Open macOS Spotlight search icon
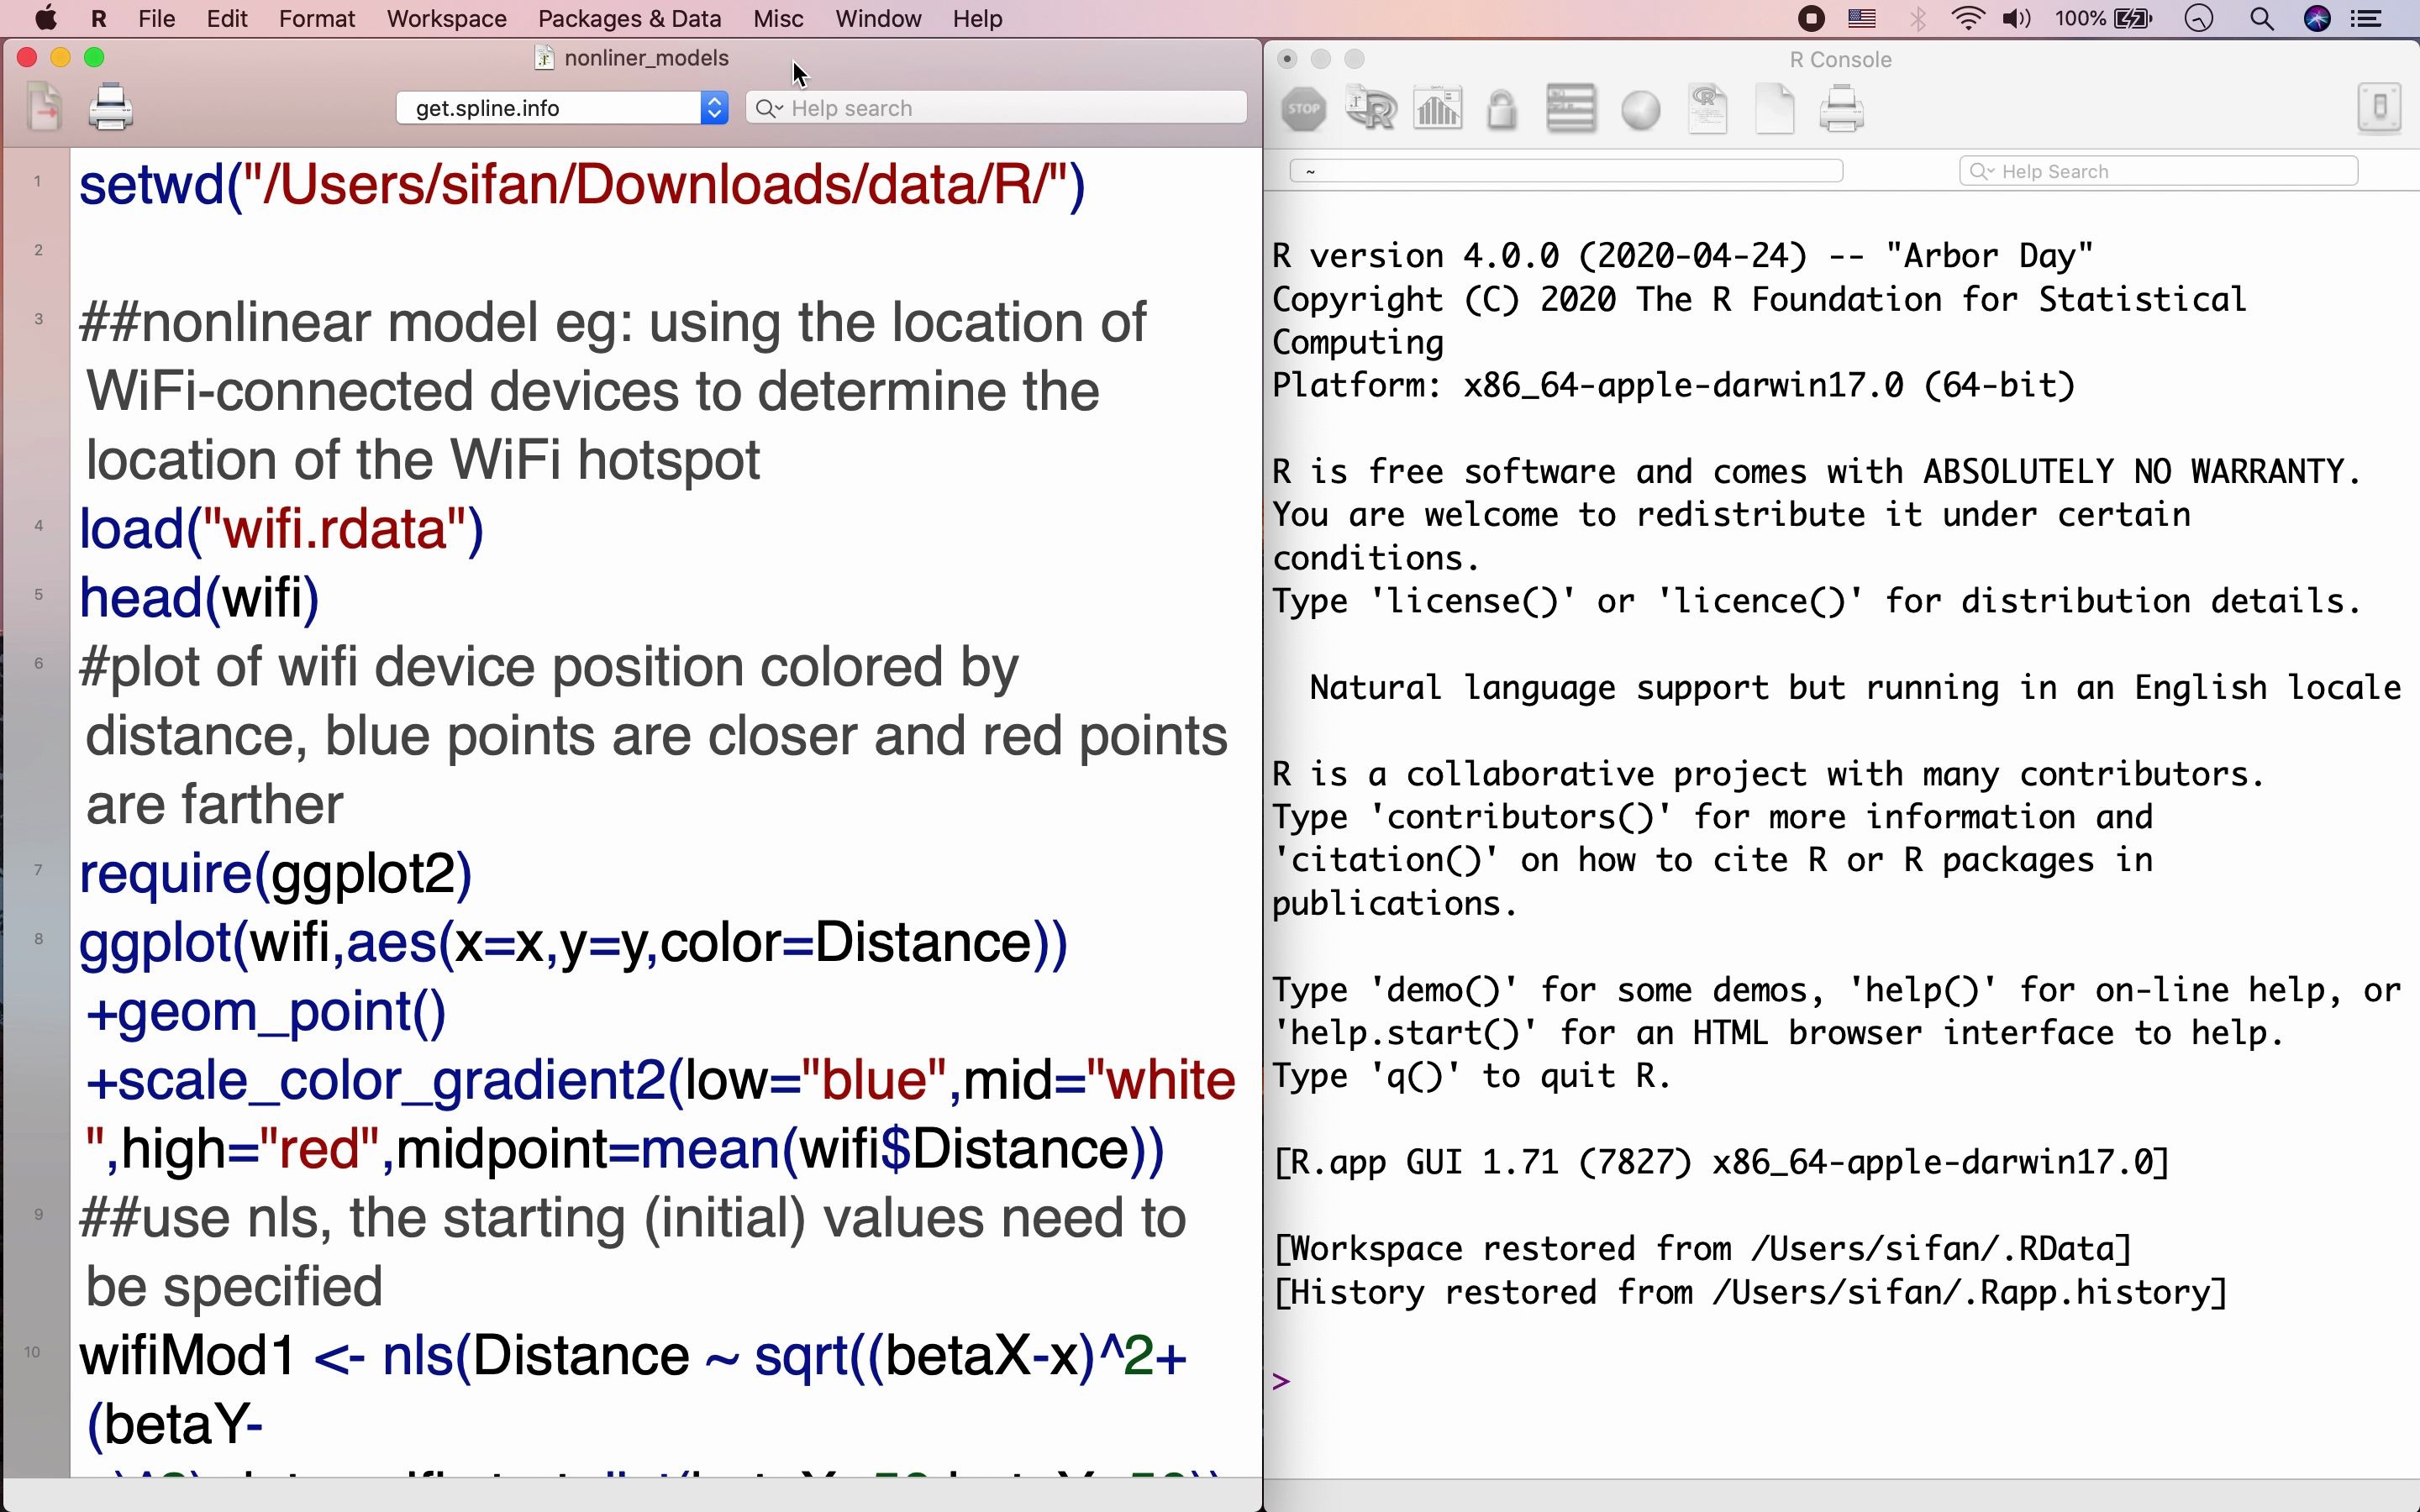Viewport: 2420px width, 1512px height. 2261,19
